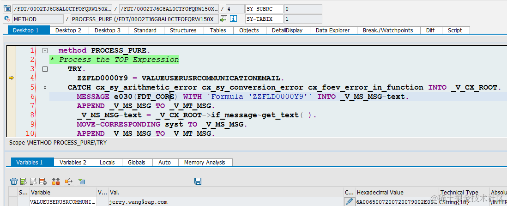Image resolution: width=507 pixels, height=206 pixels.
Task: Select the Globals tab
Action: click(137, 162)
